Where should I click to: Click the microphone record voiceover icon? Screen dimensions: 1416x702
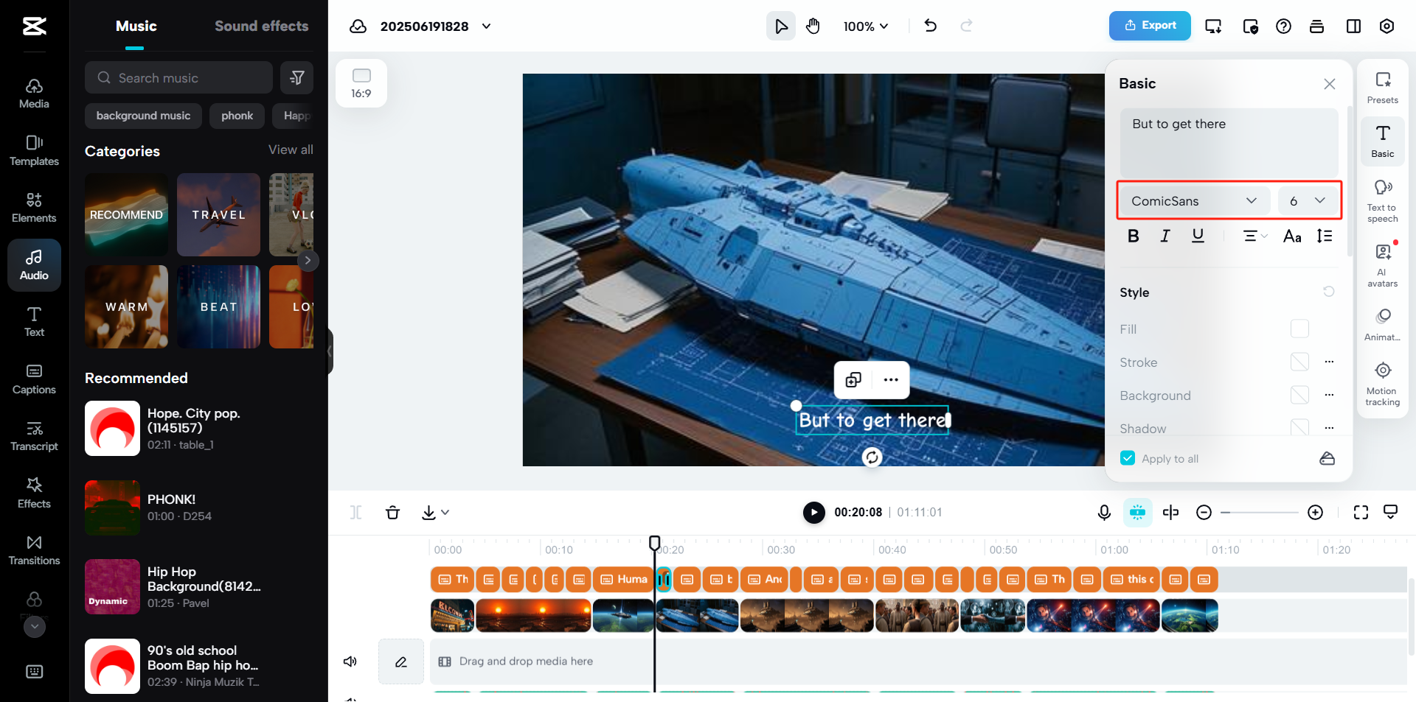coord(1104,512)
